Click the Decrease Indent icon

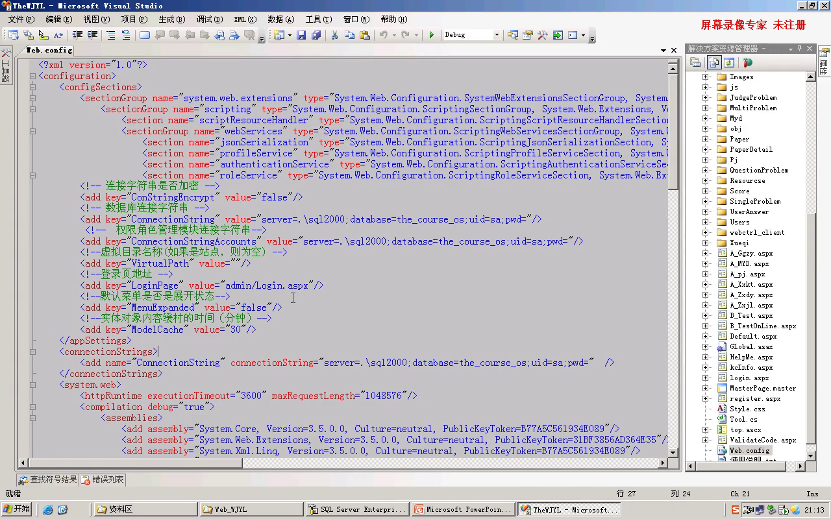(77, 35)
